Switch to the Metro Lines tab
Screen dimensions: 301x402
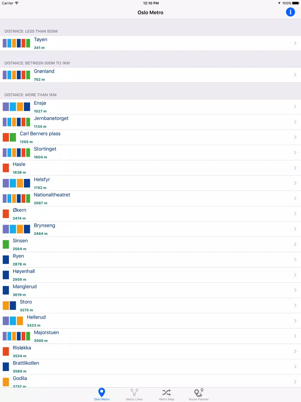pyautogui.click(x=134, y=394)
